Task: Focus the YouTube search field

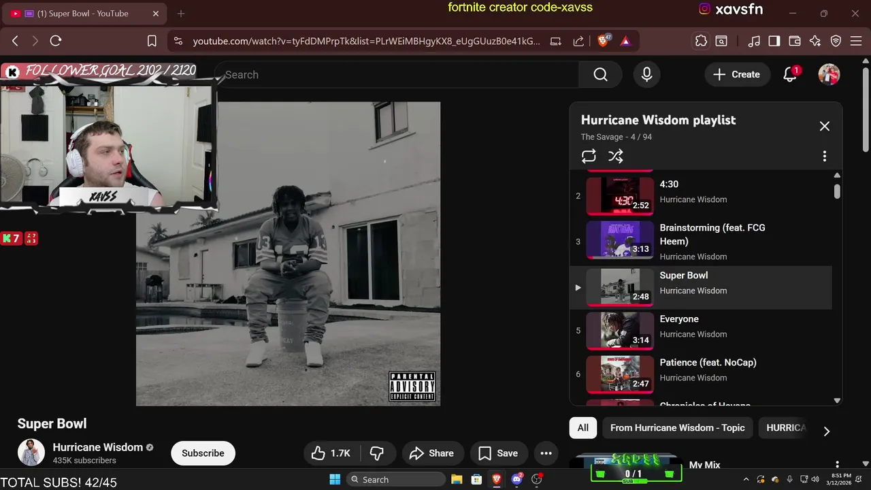Action: tap(397, 75)
